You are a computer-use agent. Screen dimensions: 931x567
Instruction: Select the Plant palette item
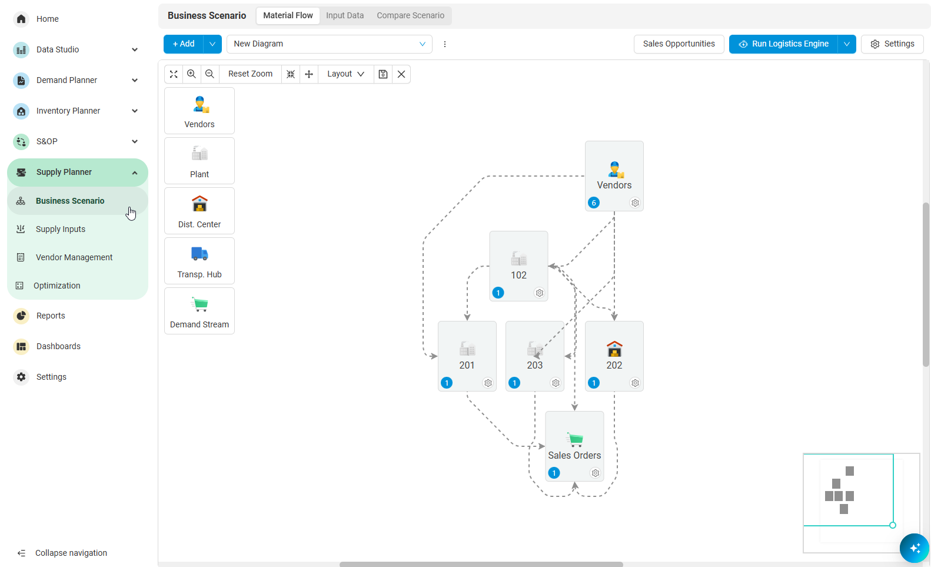(199, 161)
